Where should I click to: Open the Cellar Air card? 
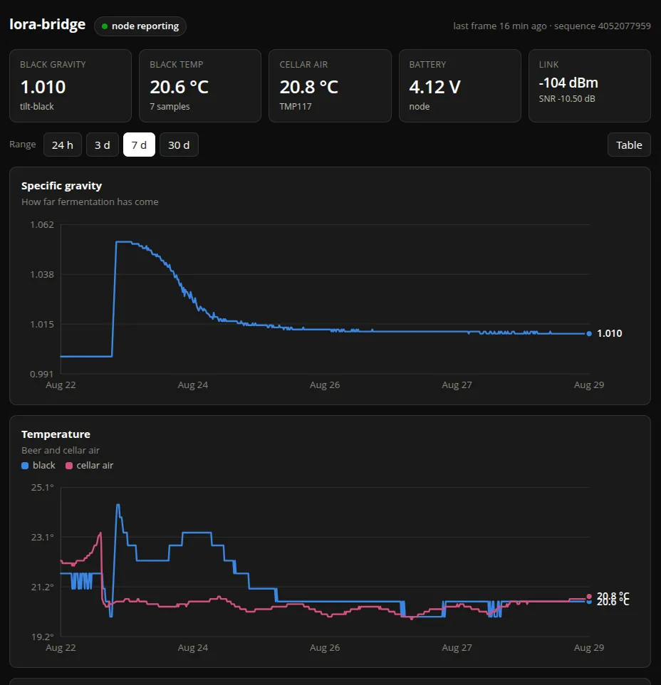330,85
